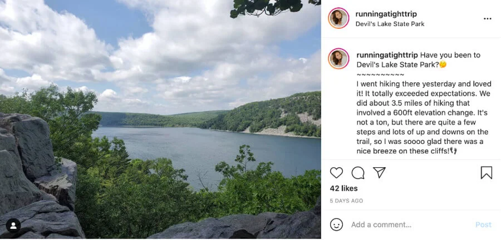
Task: Like the post with the heart icon
Action: coord(337,173)
